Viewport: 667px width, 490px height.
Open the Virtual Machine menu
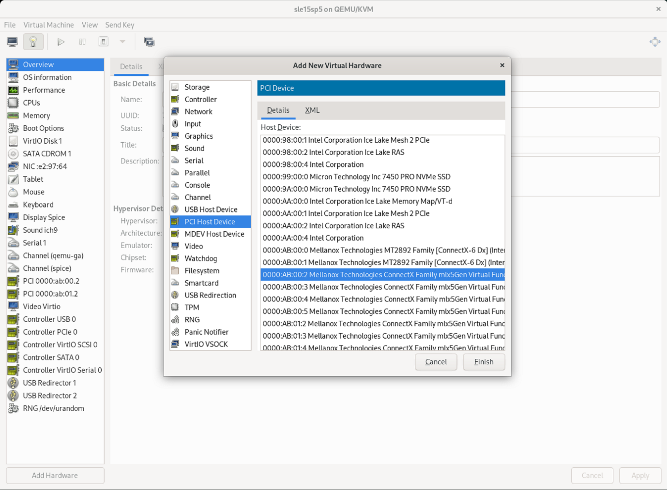pyautogui.click(x=48, y=25)
